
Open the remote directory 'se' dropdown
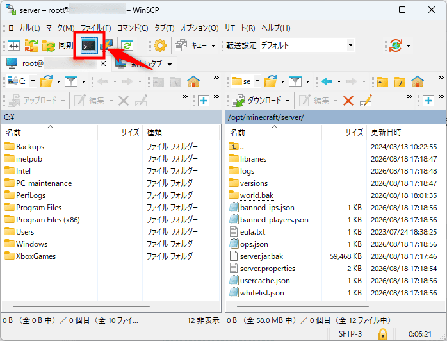tap(246, 81)
